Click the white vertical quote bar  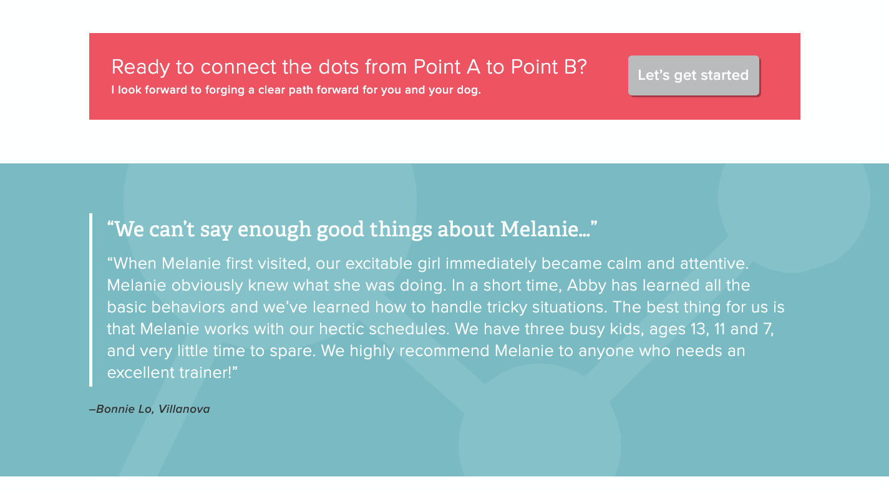pos(91,300)
